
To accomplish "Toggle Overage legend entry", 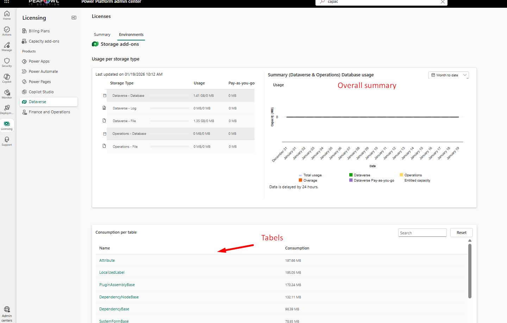I will click(308, 180).
